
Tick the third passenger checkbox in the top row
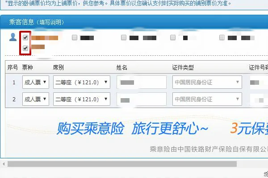124,37
